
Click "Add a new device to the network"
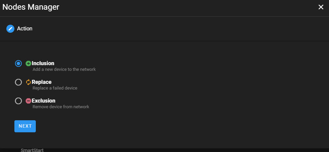pyautogui.click(x=64, y=69)
